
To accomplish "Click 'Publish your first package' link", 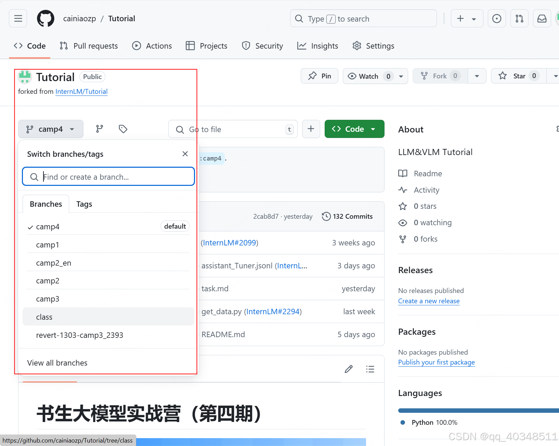I will [437, 362].
